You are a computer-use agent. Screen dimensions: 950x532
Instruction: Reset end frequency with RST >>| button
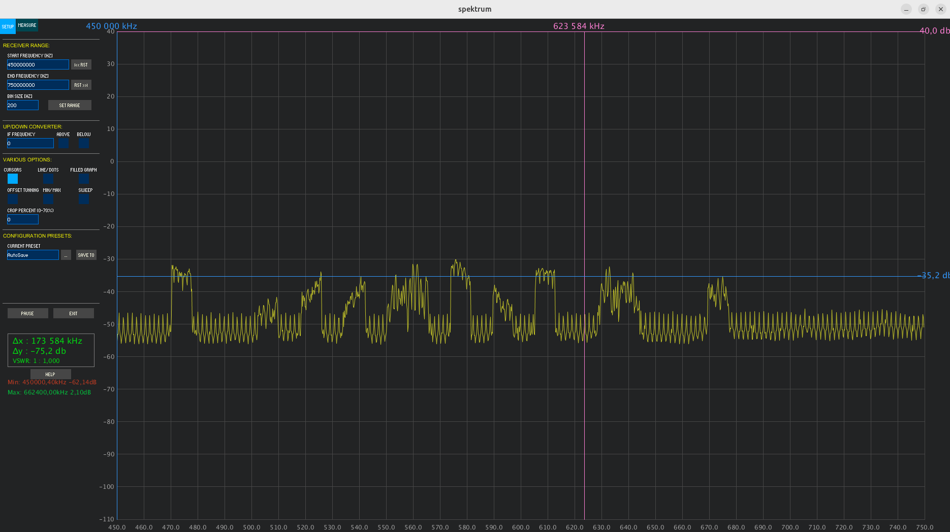tap(81, 85)
